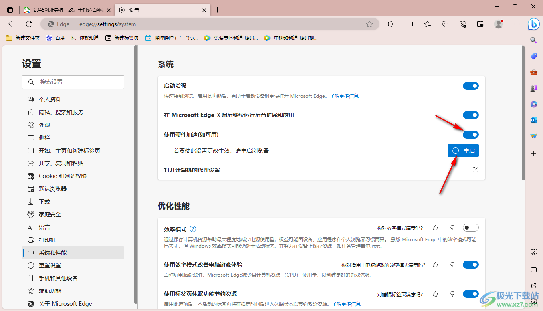Open the Collections icon
543x311 pixels.
(446, 24)
